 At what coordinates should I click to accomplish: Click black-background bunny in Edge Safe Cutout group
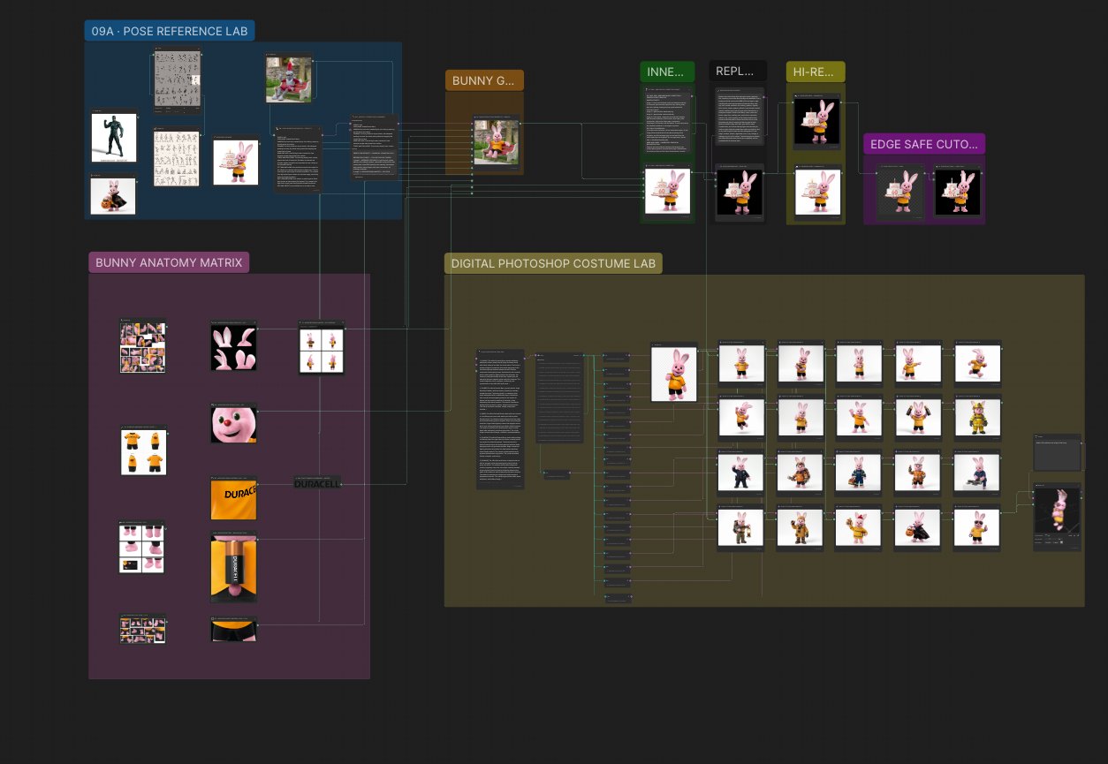[958, 190]
